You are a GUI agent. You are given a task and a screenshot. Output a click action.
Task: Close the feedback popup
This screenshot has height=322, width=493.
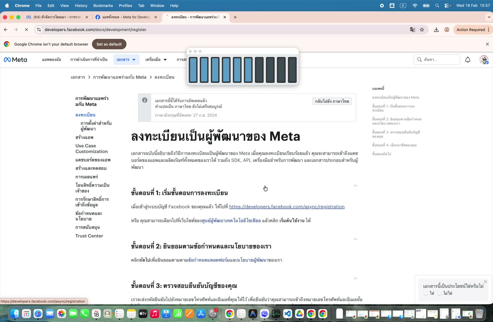click(485, 282)
